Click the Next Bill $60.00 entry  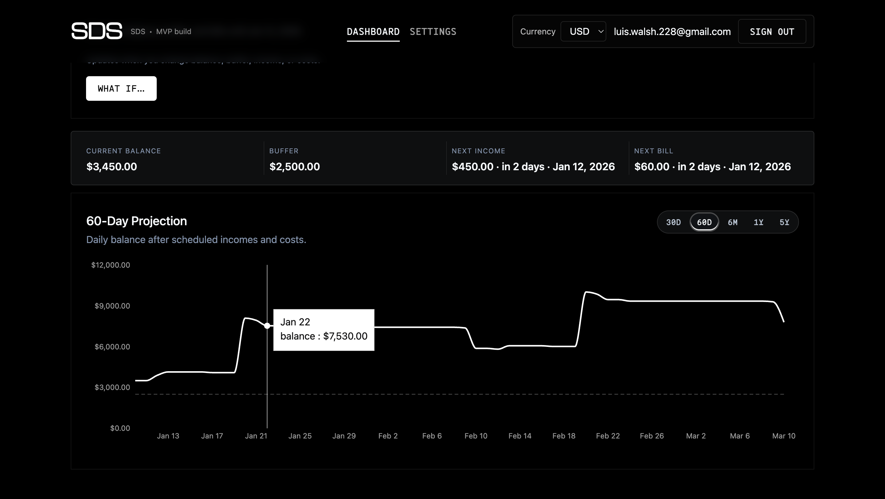click(712, 167)
